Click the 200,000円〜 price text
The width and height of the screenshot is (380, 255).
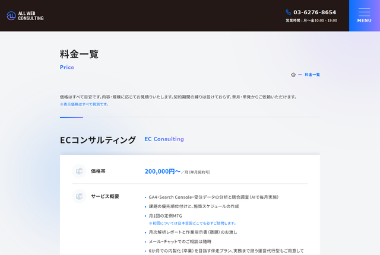(x=163, y=171)
